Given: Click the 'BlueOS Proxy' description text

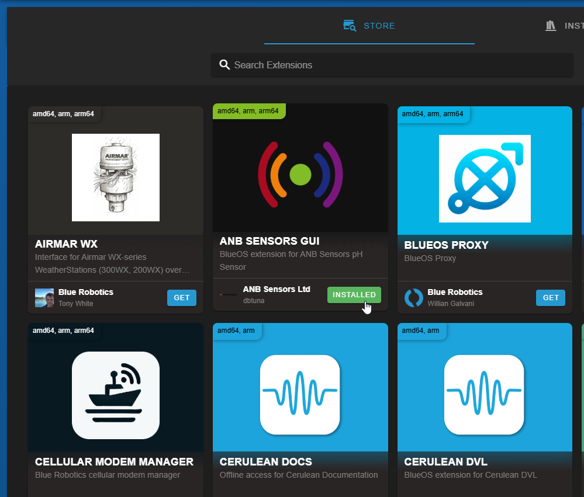Looking at the screenshot, I should click(430, 258).
